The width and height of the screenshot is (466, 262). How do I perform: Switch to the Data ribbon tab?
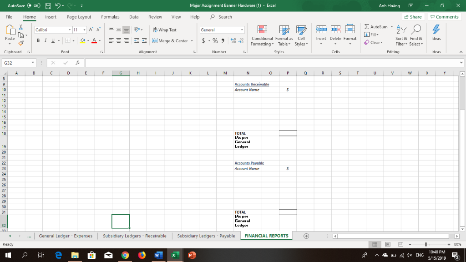134,17
